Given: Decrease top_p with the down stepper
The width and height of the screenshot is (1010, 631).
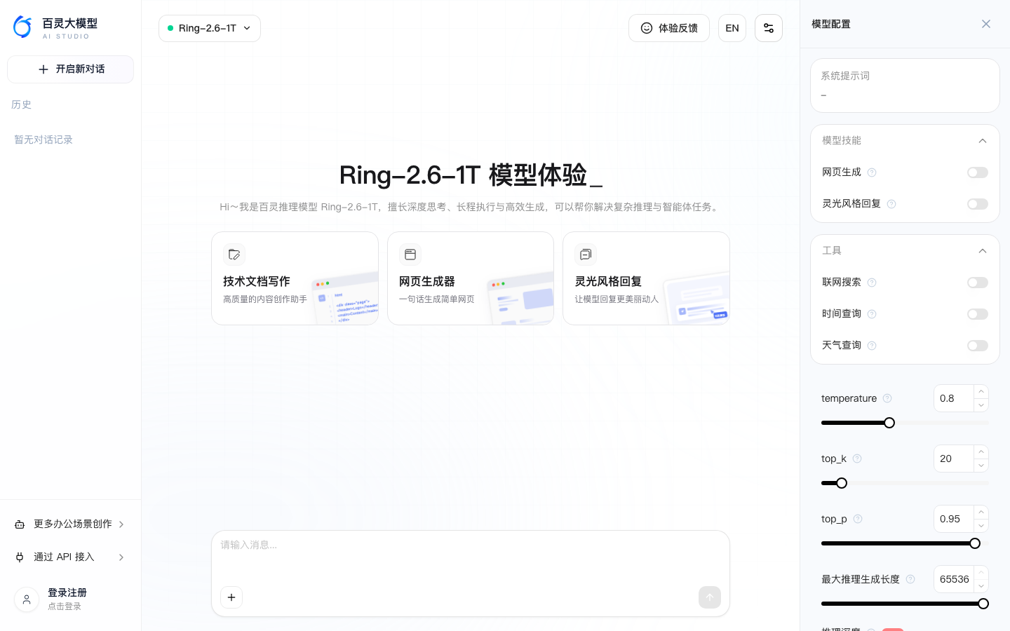Looking at the screenshot, I should (981, 526).
